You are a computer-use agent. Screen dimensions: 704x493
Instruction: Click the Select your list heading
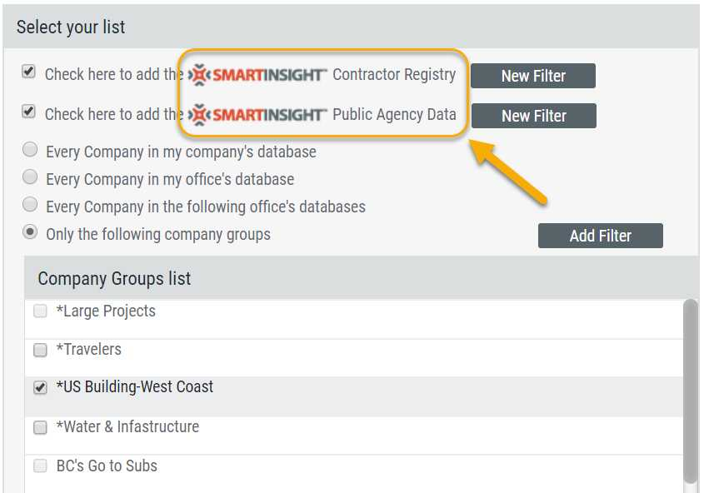pyautogui.click(x=71, y=27)
